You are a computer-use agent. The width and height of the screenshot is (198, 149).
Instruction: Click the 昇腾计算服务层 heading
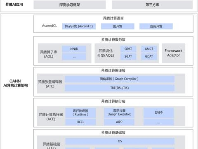(113, 40)
